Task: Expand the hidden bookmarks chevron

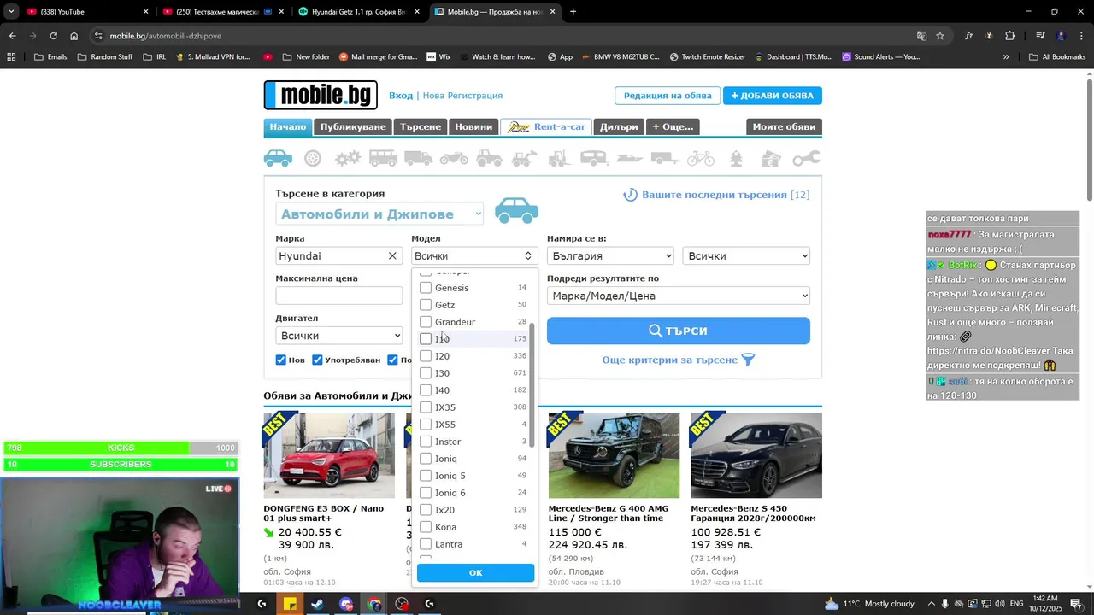Action: pyautogui.click(x=1006, y=57)
